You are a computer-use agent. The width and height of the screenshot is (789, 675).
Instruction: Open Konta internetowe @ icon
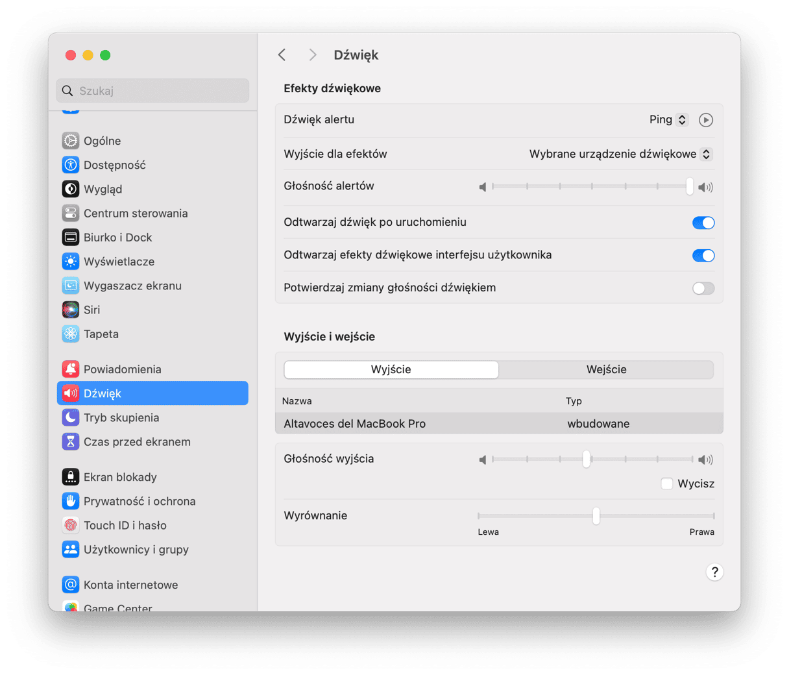(x=71, y=585)
